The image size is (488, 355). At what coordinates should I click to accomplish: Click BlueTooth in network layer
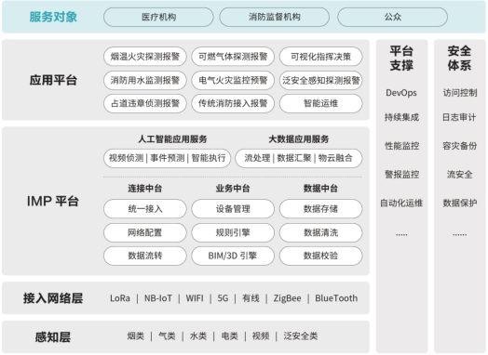click(x=336, y=298)
